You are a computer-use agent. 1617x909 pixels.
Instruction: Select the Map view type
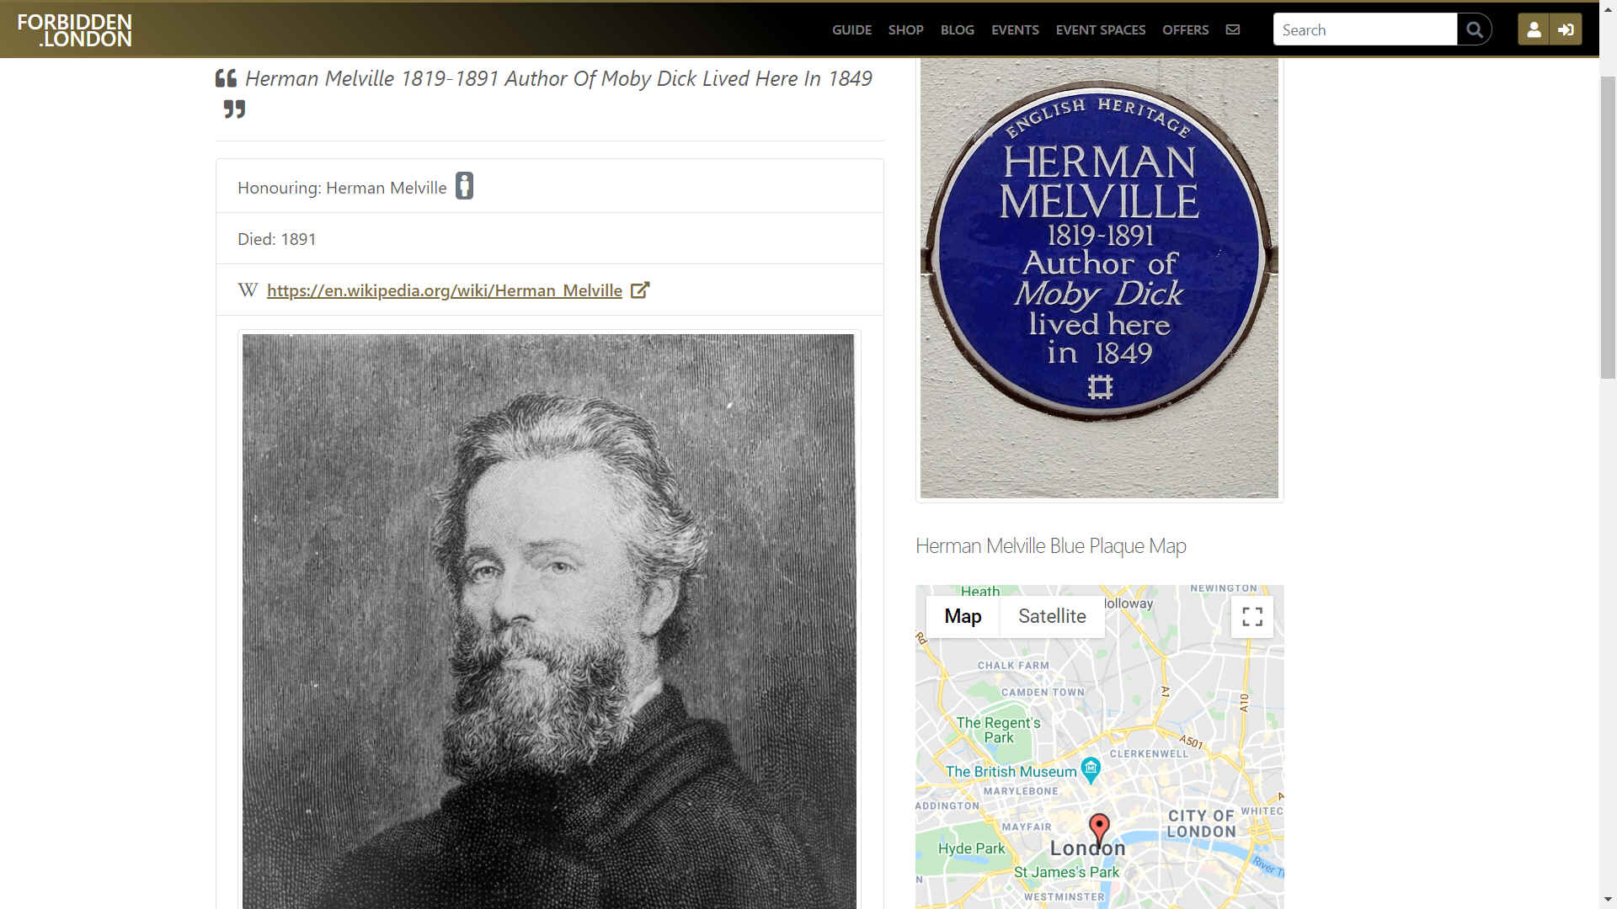(x=963, y=616)
